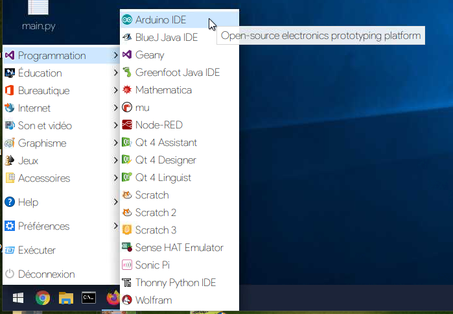Open Greenfoot Java IDE entry
453x314 pixels.
(x=180, y=72)
